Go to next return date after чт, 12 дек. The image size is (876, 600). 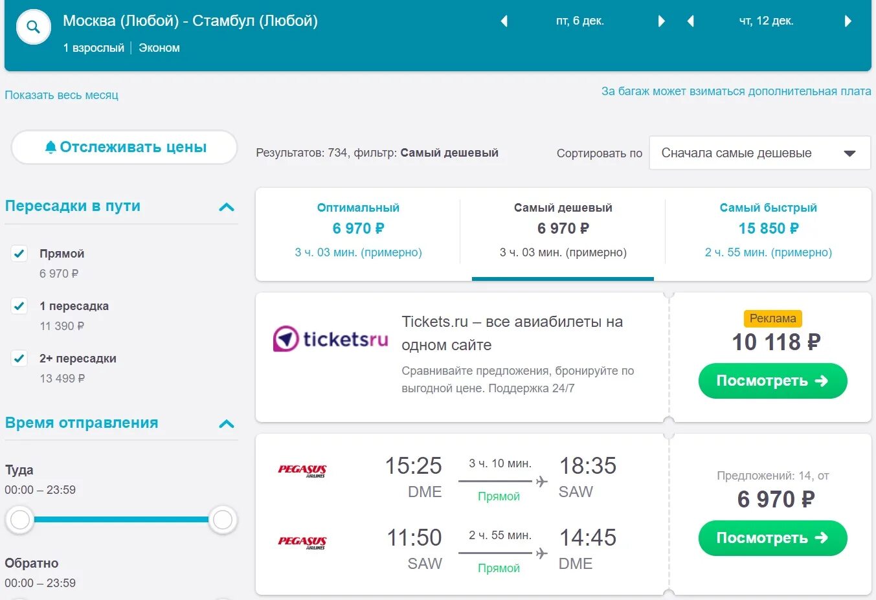click(848, 21)
